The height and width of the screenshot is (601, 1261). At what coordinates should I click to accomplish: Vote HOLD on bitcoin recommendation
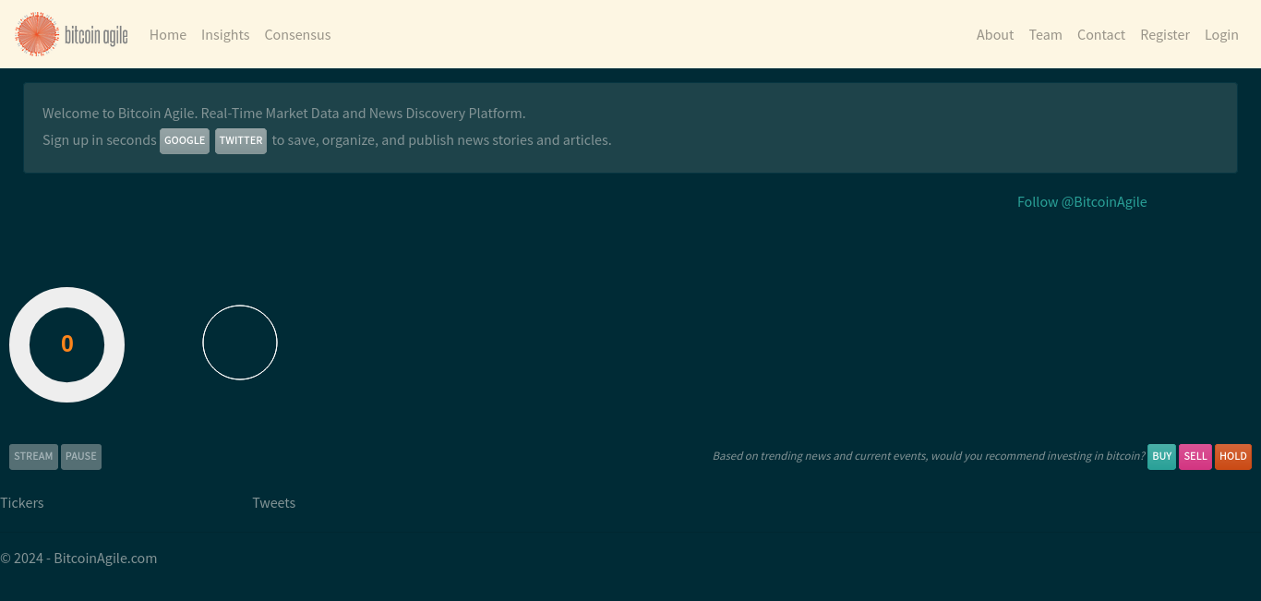(x=1233, y=456)
